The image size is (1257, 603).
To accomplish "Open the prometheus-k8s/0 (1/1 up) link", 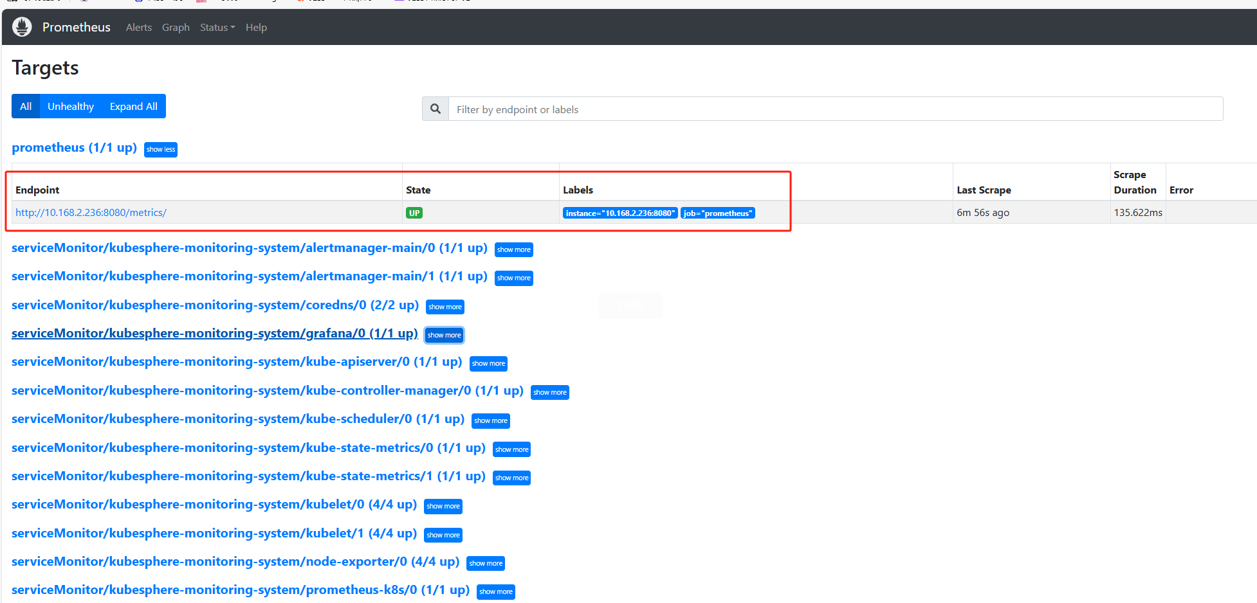I will pos(241,589).
